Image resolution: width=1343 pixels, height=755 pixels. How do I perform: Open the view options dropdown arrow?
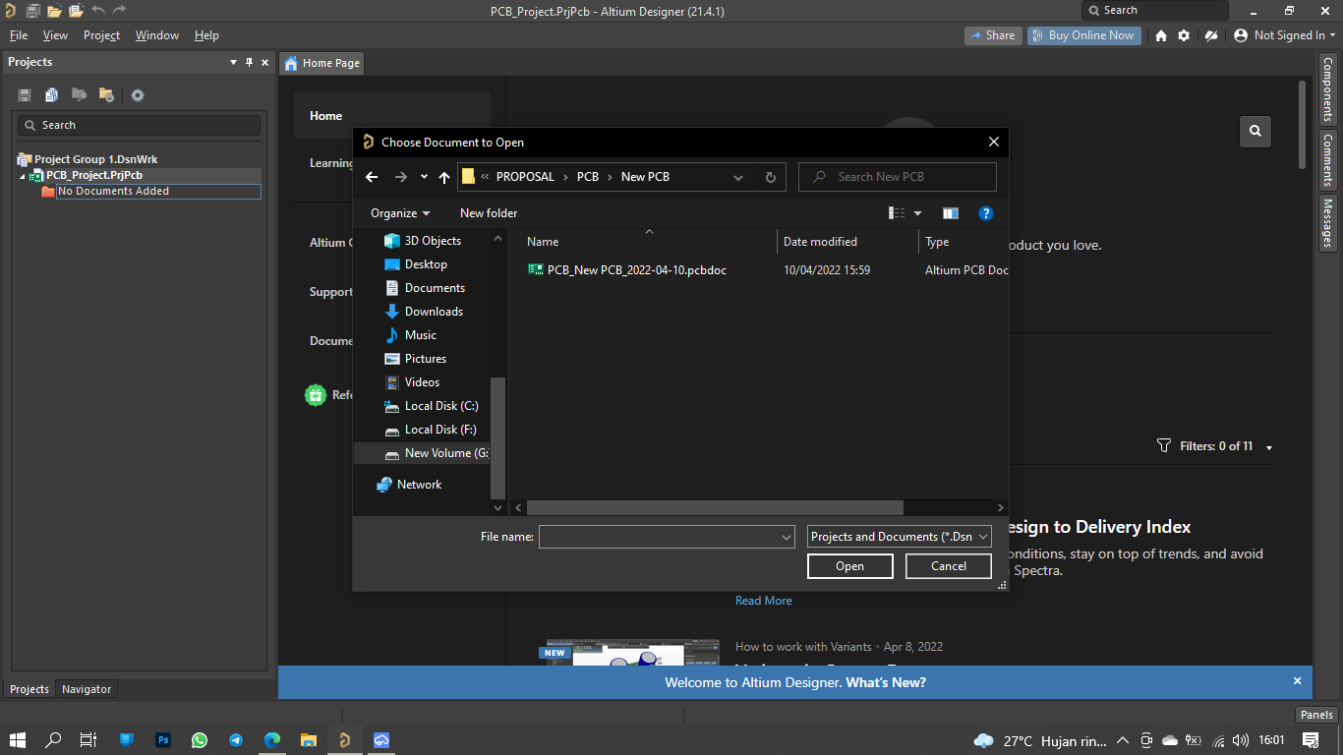pyautogui.click(x=918, y=213)
